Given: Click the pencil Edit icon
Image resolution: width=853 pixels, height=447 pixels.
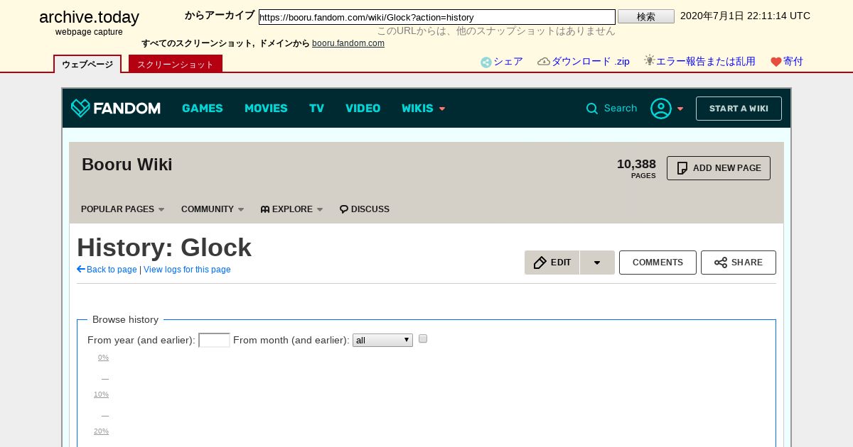Looking at the screenshot, I should coord(540,263).
